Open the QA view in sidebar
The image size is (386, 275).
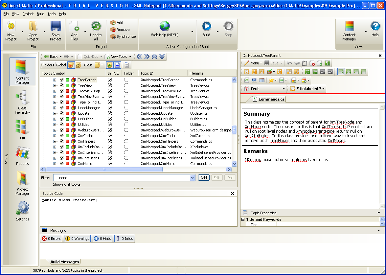[x=22, y=129]
